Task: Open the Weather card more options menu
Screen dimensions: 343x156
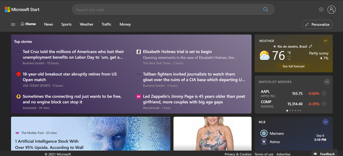Action: click(x=326, y=41)
